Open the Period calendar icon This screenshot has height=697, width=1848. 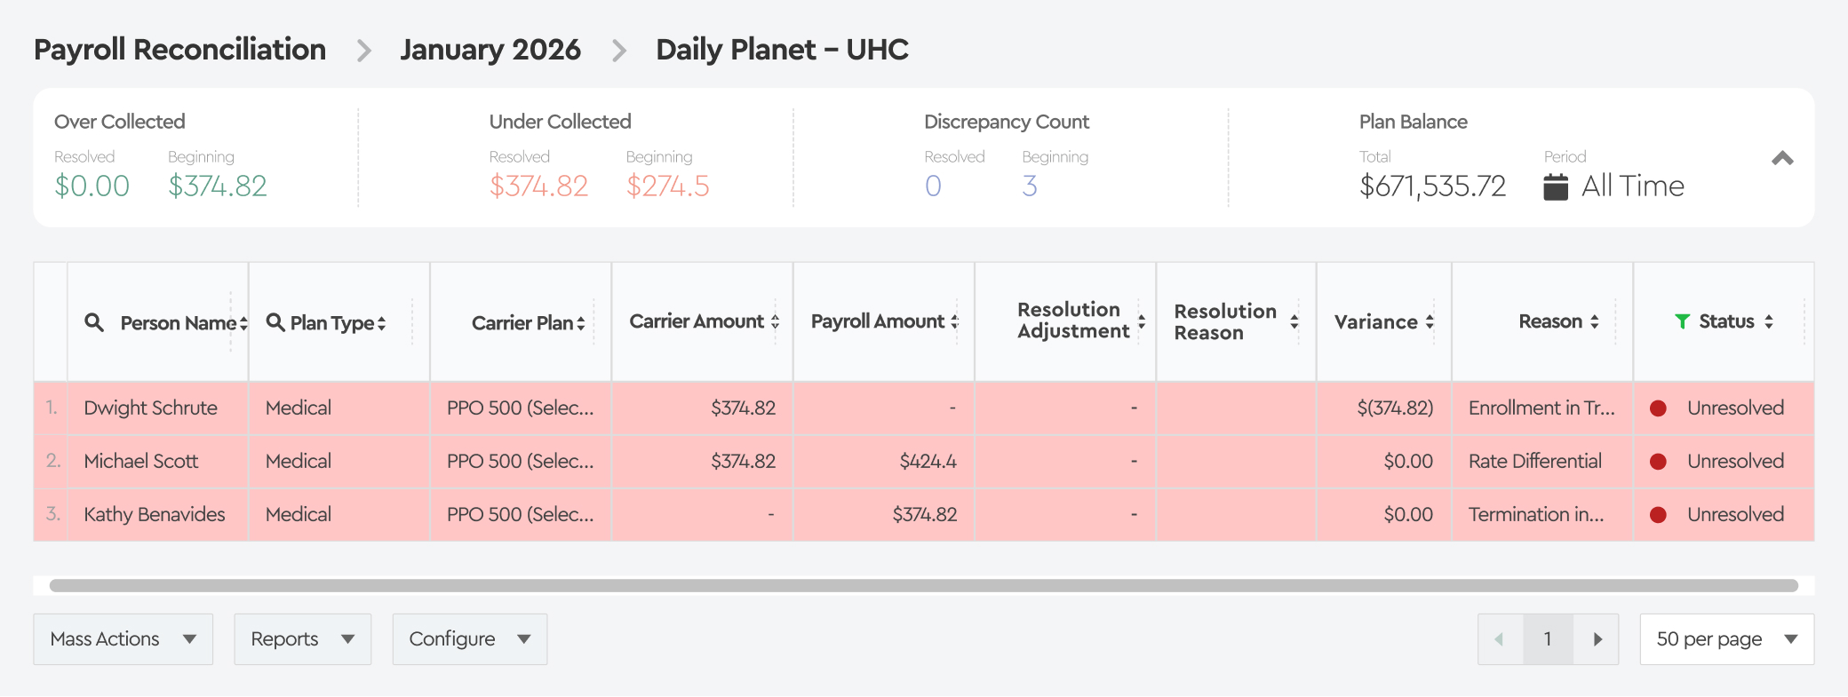[1556, 186]
